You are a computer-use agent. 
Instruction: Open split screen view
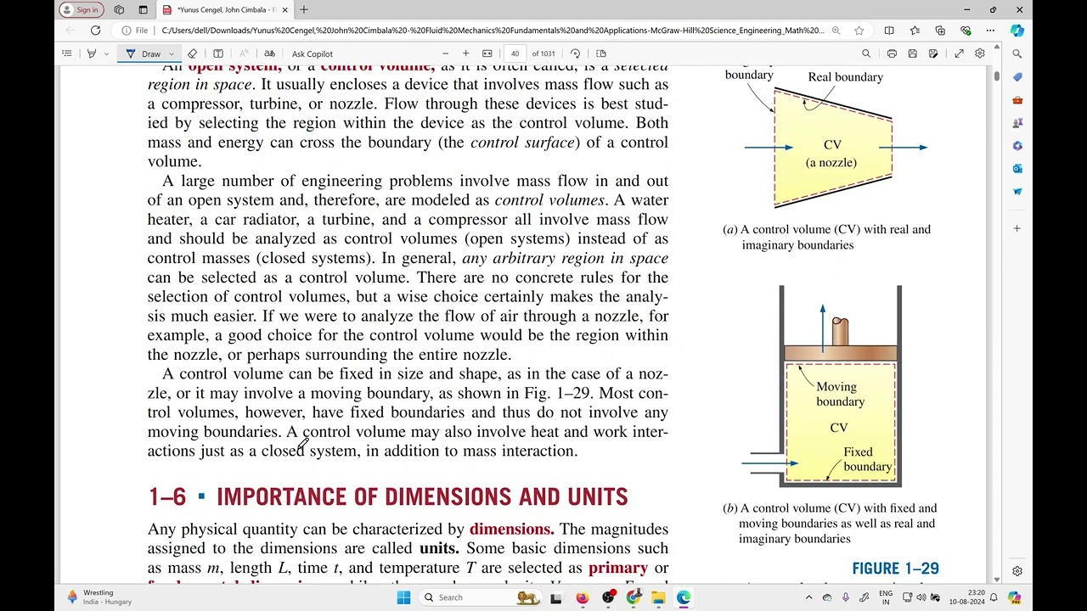(889, 31)
